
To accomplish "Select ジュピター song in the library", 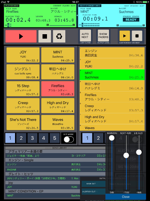I will coord(55,156).
